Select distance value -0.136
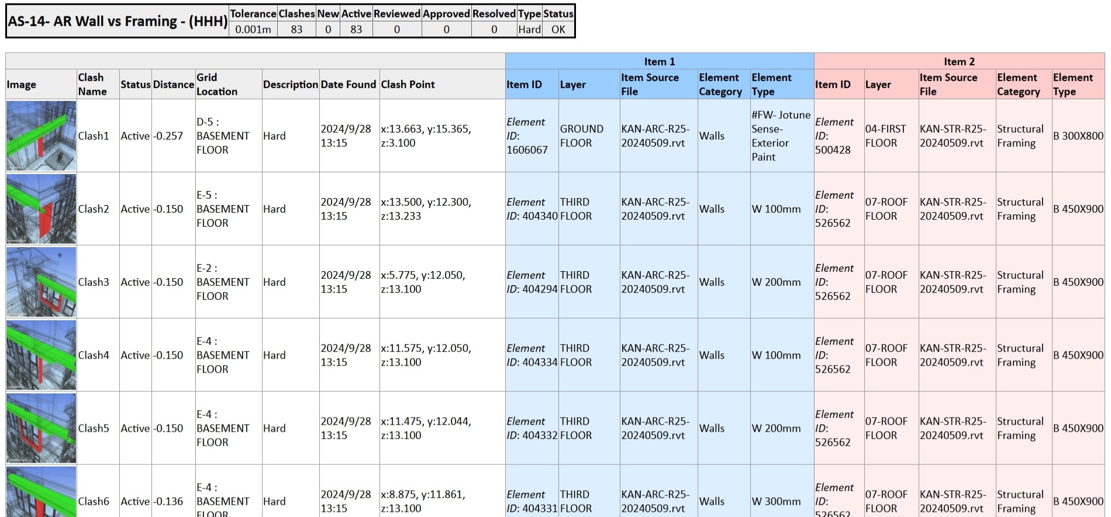The width and height of the screenshot is (1111, 517). coord(168,501)
